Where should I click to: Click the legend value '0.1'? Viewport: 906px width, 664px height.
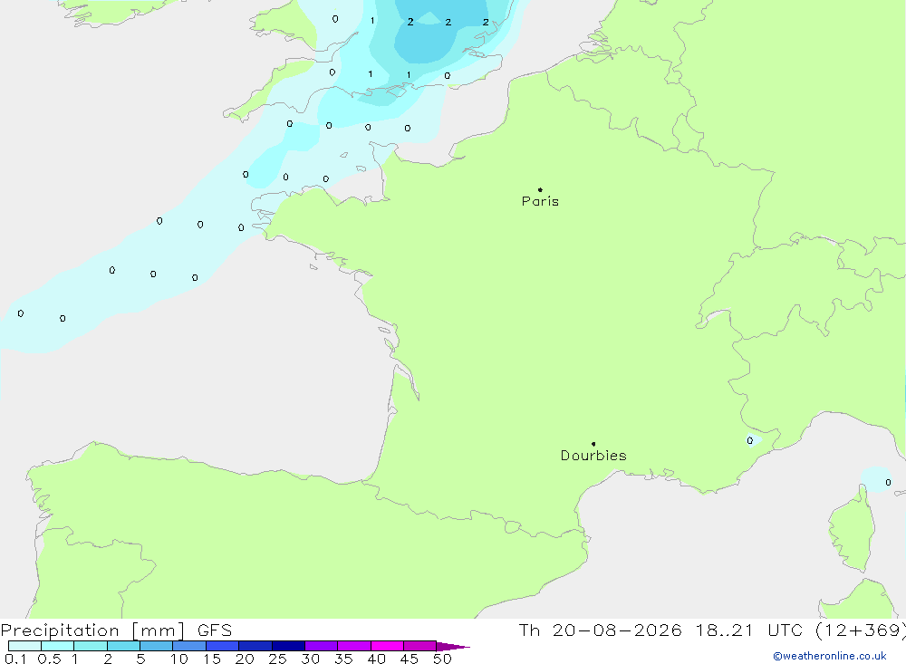point(15,659)
